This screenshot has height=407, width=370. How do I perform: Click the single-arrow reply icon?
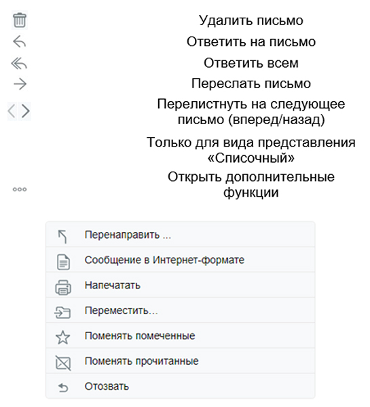[20, 42]
